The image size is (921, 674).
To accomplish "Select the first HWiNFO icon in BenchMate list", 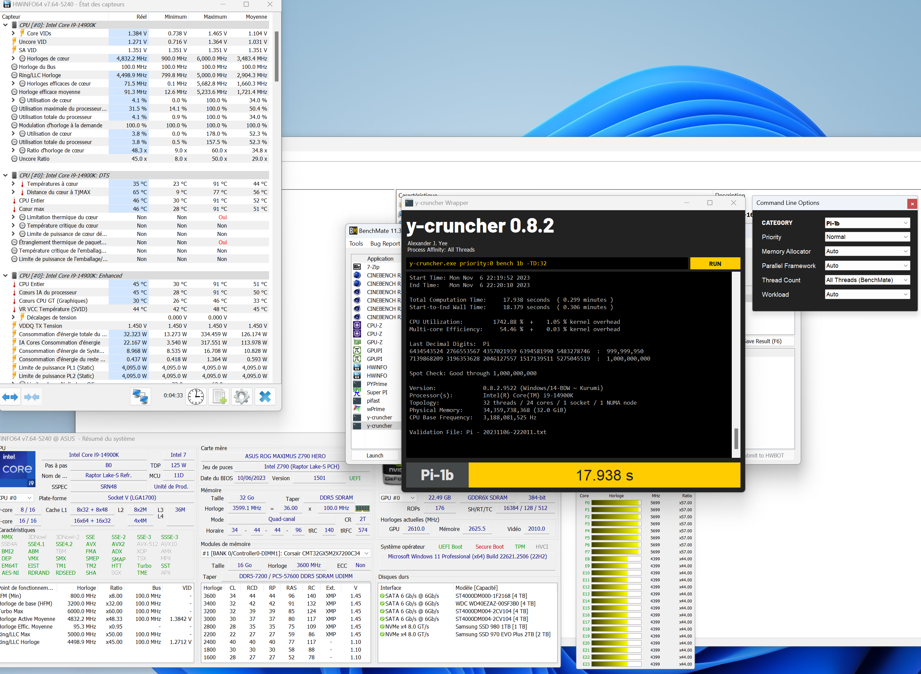I will click(357, 367).
